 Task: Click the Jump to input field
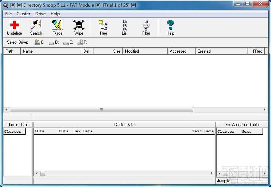pos(252,181)
